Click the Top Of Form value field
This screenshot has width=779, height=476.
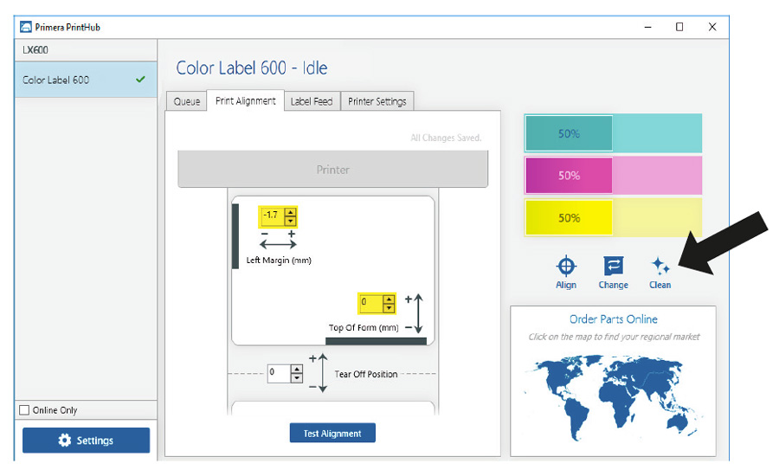371,303
